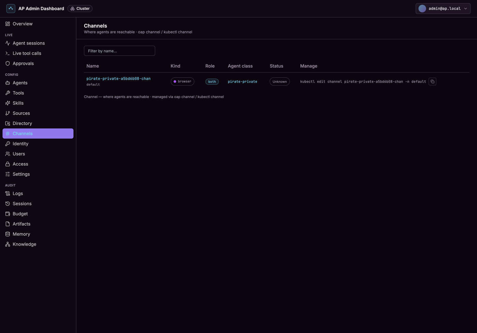This screenshot has width=477, height=333.
Task: Click the Agent class column header
Action: 240,66
